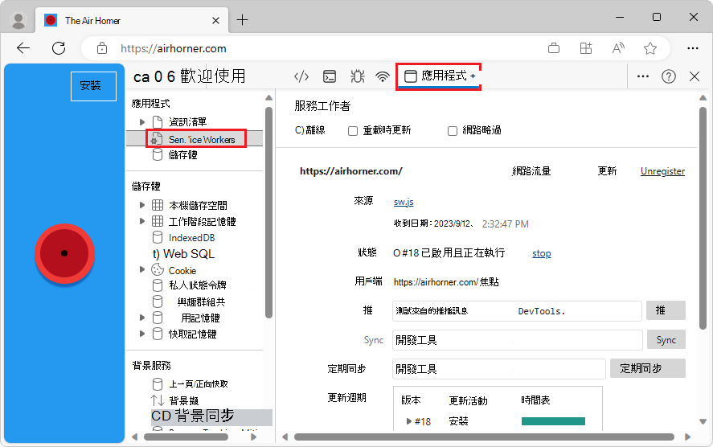Add a tool with the plus icon
This screenshot has width=713, height=447.
point(473,76)
